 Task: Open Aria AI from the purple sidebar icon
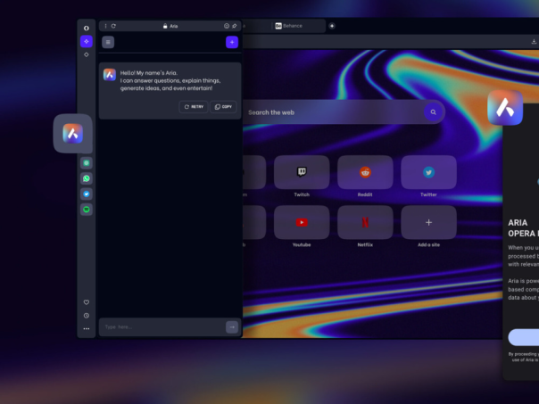click(x=87, y=42)
